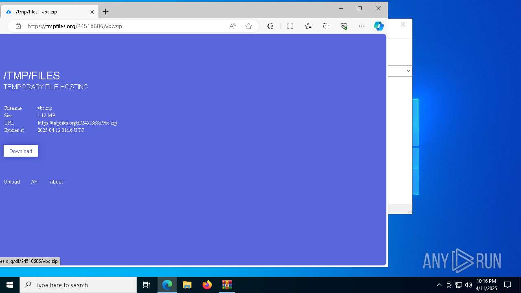Open the Upload link
521x293 pixels.
[x=12, y=182]
